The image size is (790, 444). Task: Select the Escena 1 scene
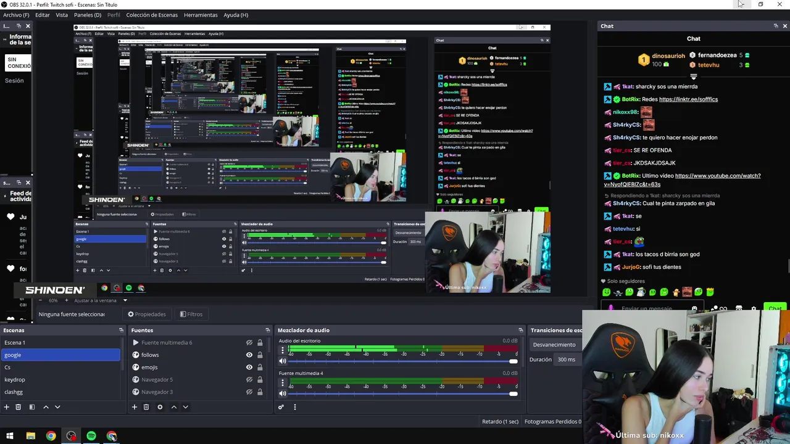click(60, 343)
